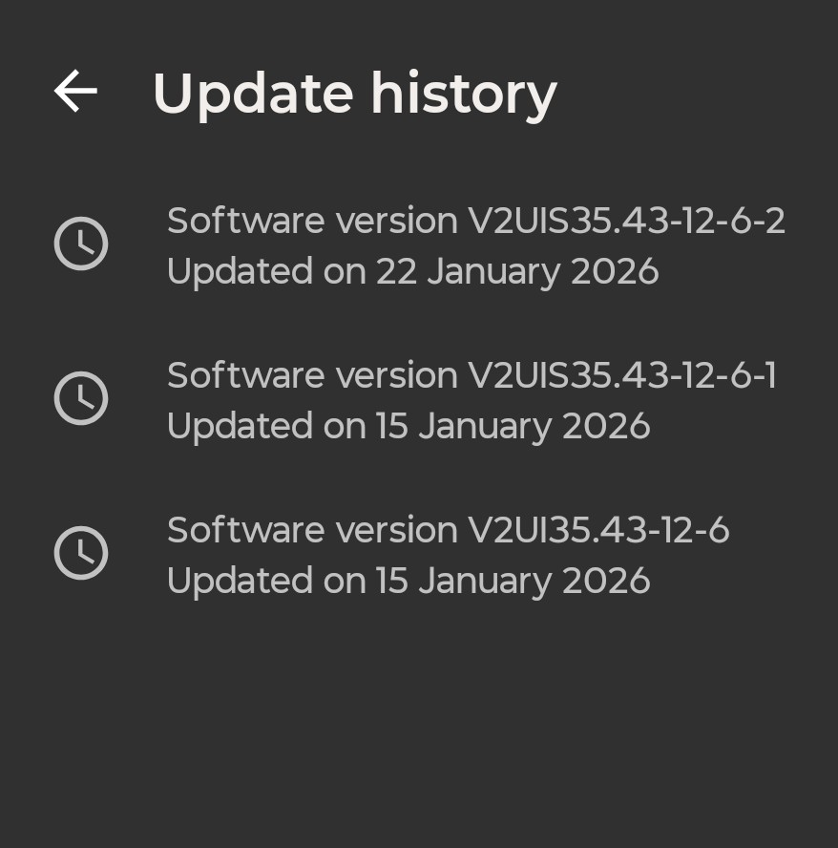Click "Updated on" text in the bottom entry

coord(266,582)
